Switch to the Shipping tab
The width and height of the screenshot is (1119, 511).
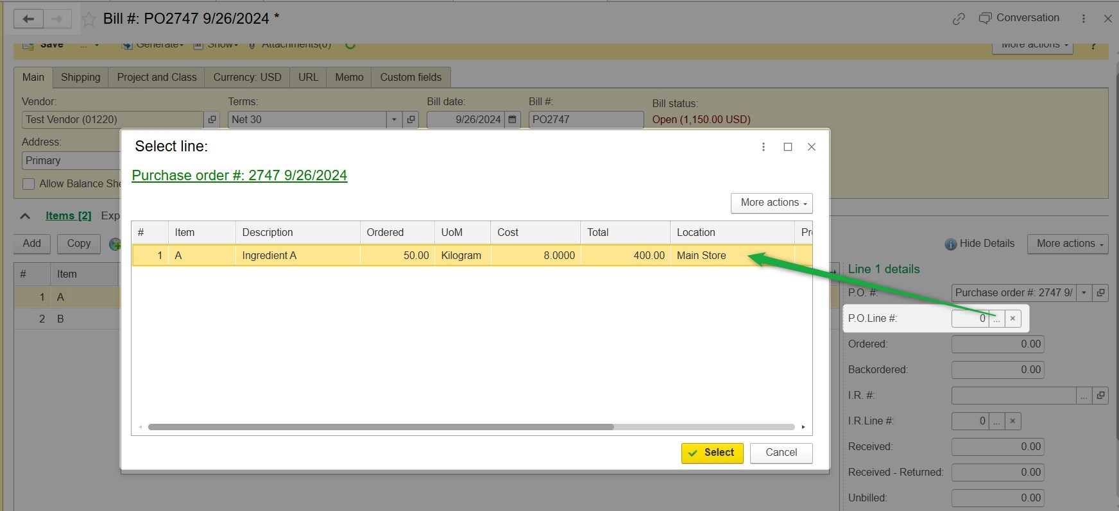(80, 77)
